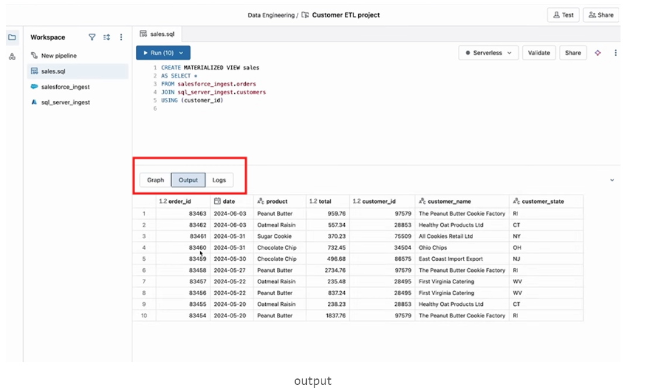665x389 pixels.
Task: Click the kebab menu in the Workspace panel
Action: tap(121, 37)
